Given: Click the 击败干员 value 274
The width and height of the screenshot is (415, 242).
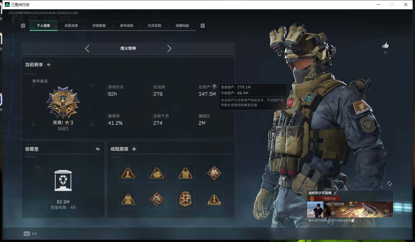Looking at the screenshot, I should pos(158,123).
